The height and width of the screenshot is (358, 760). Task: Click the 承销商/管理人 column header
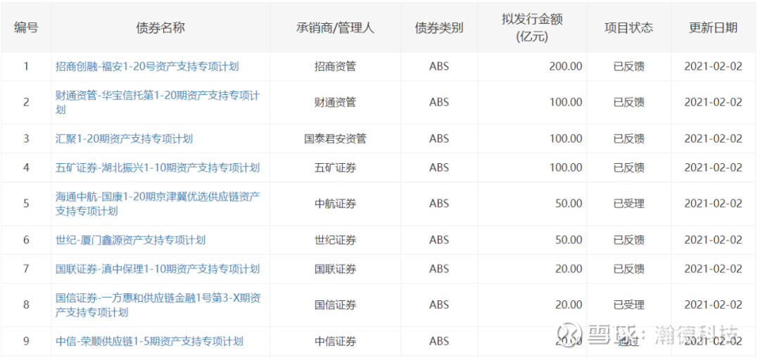coord(335,28)
